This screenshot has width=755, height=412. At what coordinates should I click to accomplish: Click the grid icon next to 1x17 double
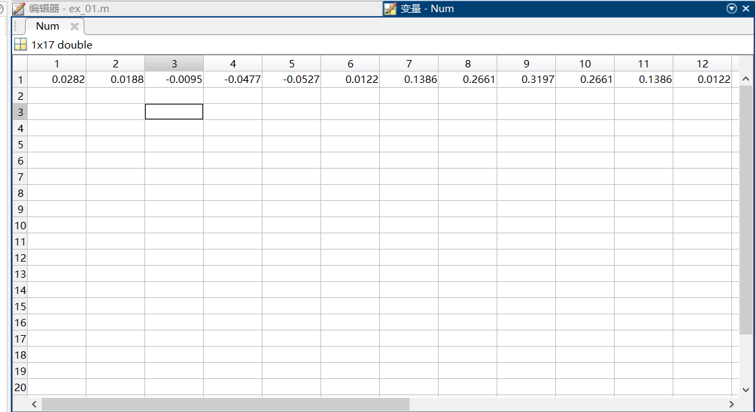tap(21, 45)
